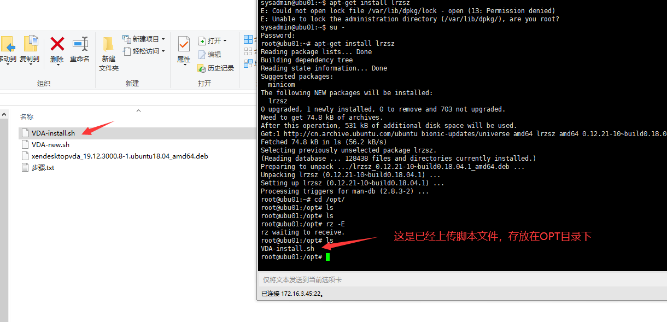The height and width of the screenshot is (322, 667).
Task: Toggle the medium icons view option
Action: (x=248, y=63)
